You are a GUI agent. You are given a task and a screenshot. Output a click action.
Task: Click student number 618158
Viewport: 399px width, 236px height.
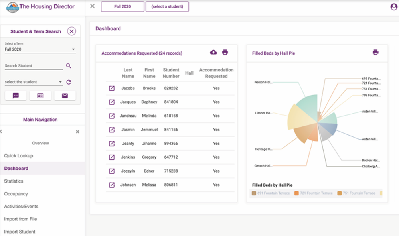click(171, 116)
